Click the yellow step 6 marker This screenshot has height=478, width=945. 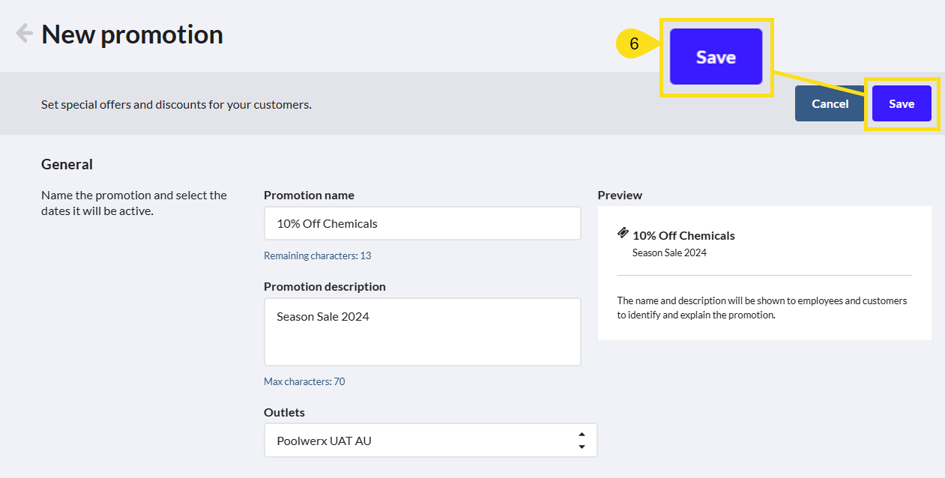[x=635, y=44]
